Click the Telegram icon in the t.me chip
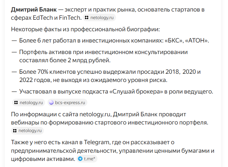 [80, 159]
